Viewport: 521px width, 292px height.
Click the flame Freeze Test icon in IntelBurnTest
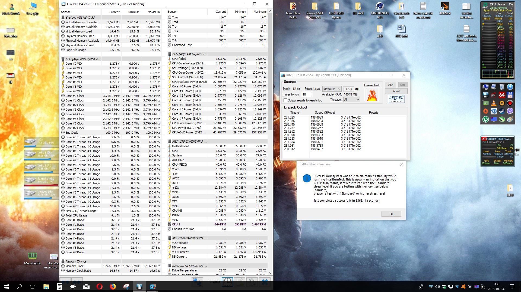click(x=371, y=95)
